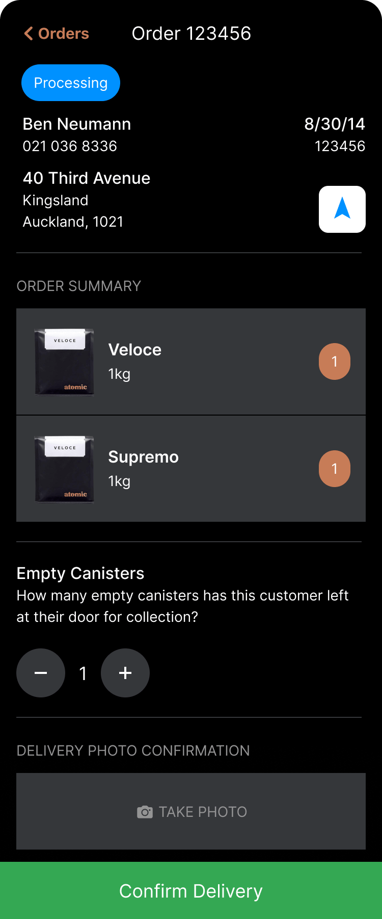Tap the customer name Ben Neumann
Image resolution: width=382 pixels, height=919 pixels.
77,124
